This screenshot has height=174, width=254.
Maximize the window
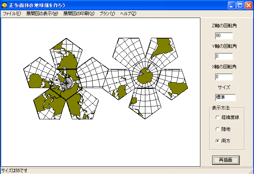tap(240, 6)
